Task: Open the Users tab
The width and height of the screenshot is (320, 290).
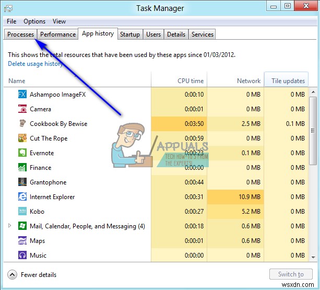Action: (153, 34)
